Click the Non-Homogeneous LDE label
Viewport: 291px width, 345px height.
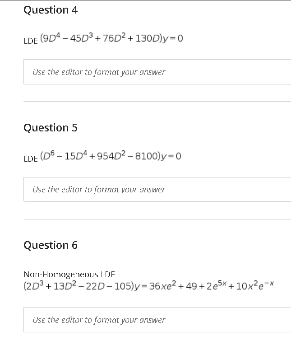[x=69, y=275]
